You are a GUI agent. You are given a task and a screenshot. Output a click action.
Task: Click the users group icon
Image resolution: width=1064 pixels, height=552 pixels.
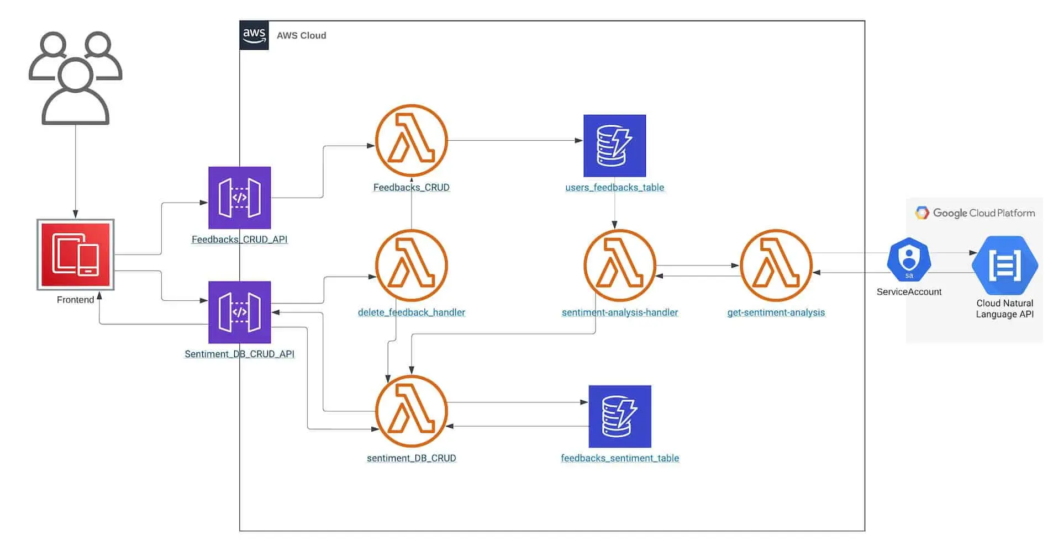pos(76,78)
